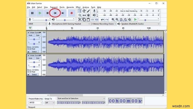
Task: Start playback with the green Play button
Action: point(40,13)
